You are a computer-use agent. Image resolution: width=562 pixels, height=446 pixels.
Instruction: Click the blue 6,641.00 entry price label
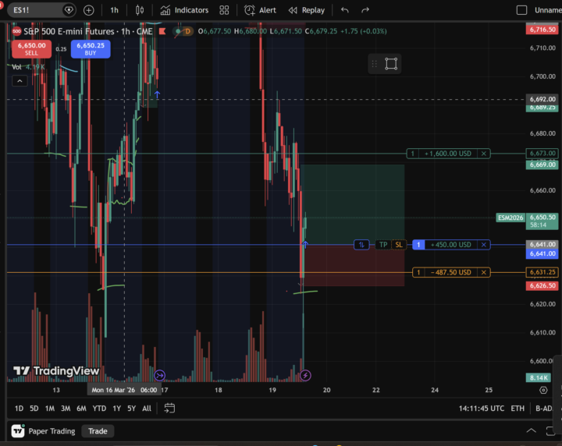pos(542,253)
